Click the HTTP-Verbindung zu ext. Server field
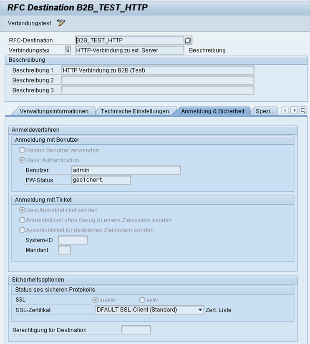This screenshot has height=344, width=310. pos(129,50)
